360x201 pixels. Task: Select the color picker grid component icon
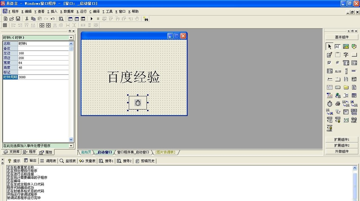[329, 95]
